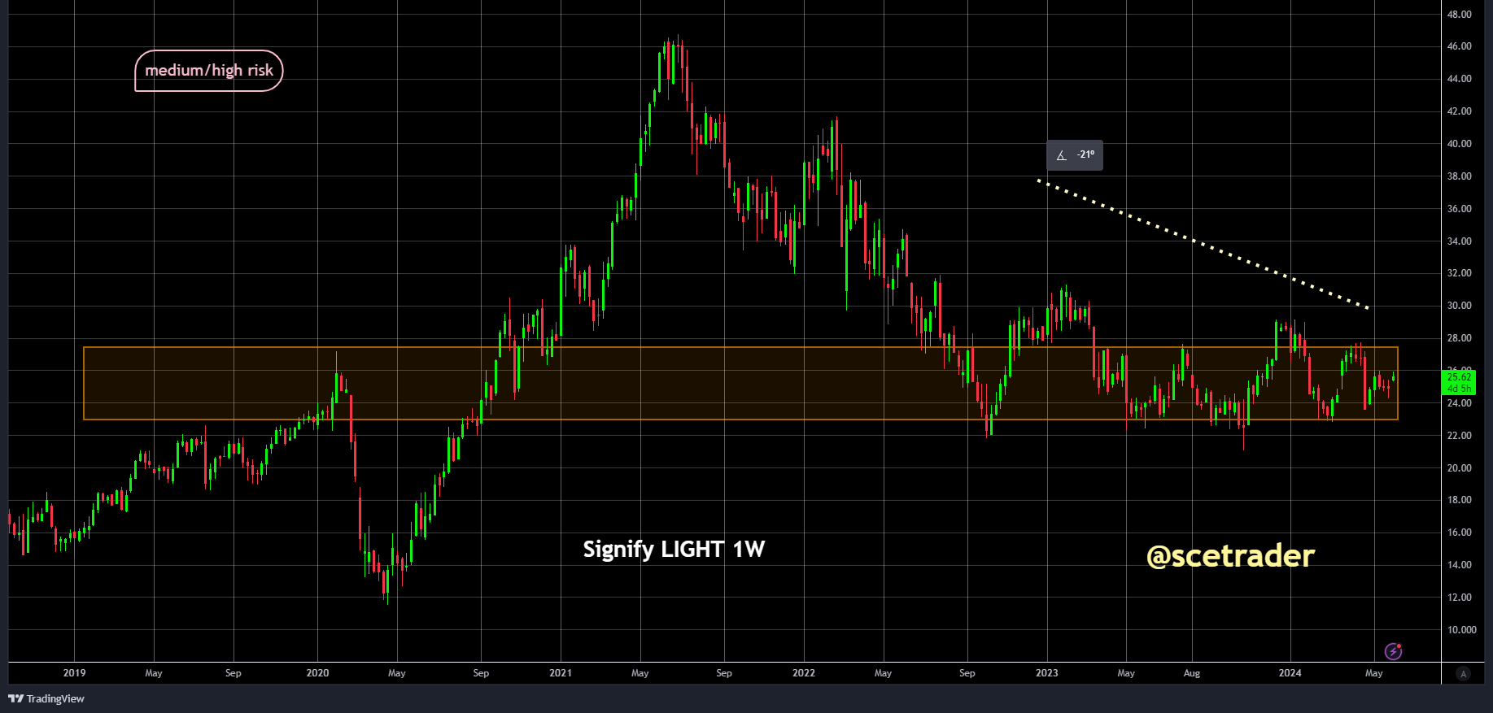The image size is (1493, 713).
Task: Click the 36.00 price axis label
Action: click(x=1459, y=209)
